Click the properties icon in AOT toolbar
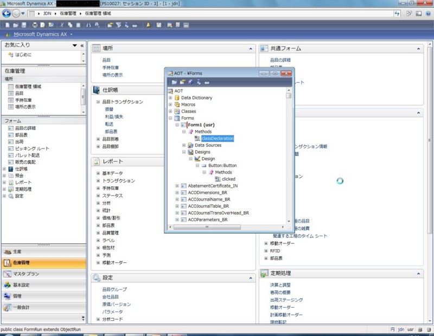The height and width of the screenshot is (336, 434). coord(182,82)
